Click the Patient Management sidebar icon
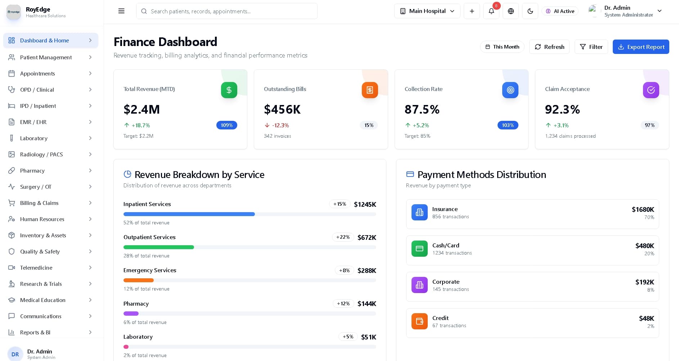Image resolution: width=679 pixels, height=361 pixels. pos(12,57)
